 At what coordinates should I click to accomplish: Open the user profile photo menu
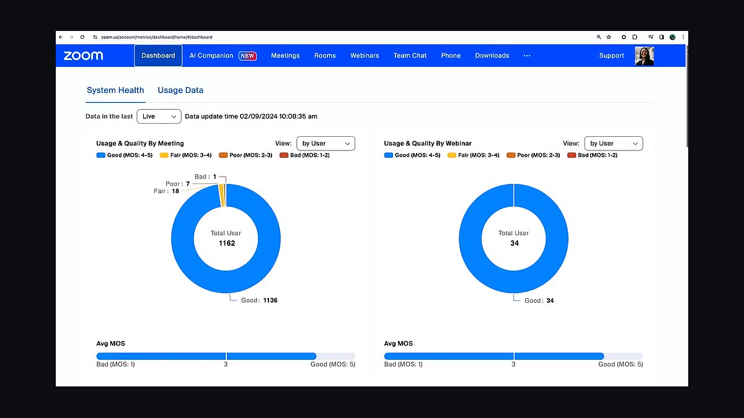(644, 56)
